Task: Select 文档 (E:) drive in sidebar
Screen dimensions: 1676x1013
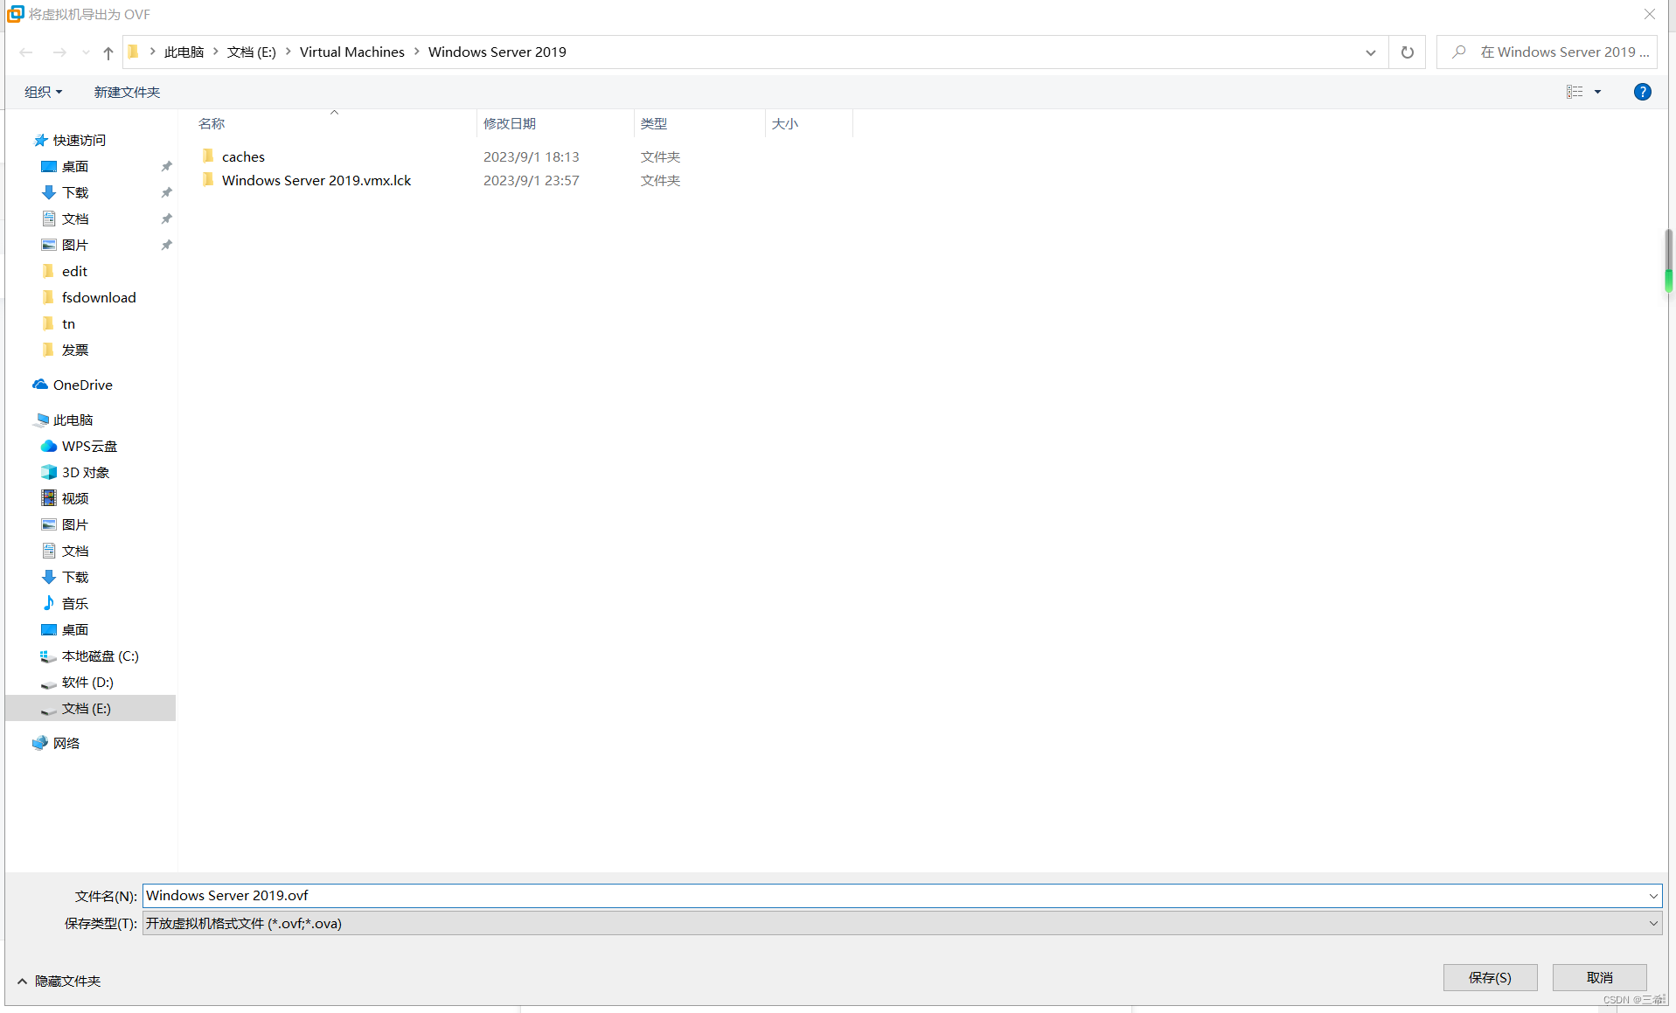Action: (90, 708)
